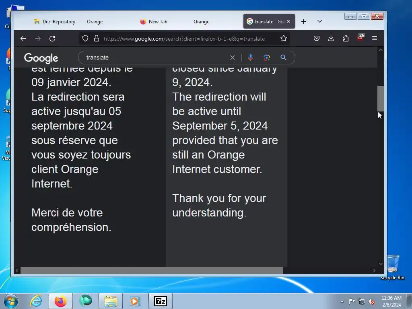Viewport: 412px width, 309px height.
Task: Open the tracking protection shield icon
Action: tap(85, 38)
